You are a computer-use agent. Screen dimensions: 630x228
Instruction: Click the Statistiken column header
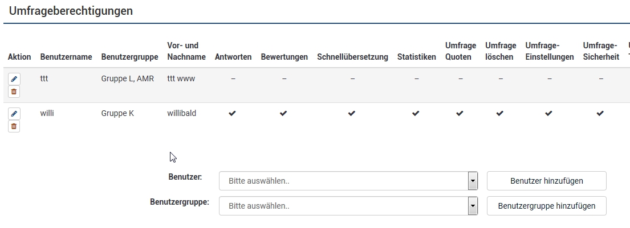tap(416, 57)
